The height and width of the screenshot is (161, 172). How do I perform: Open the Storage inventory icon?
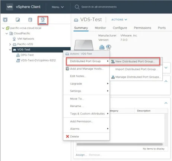(30, 20)
